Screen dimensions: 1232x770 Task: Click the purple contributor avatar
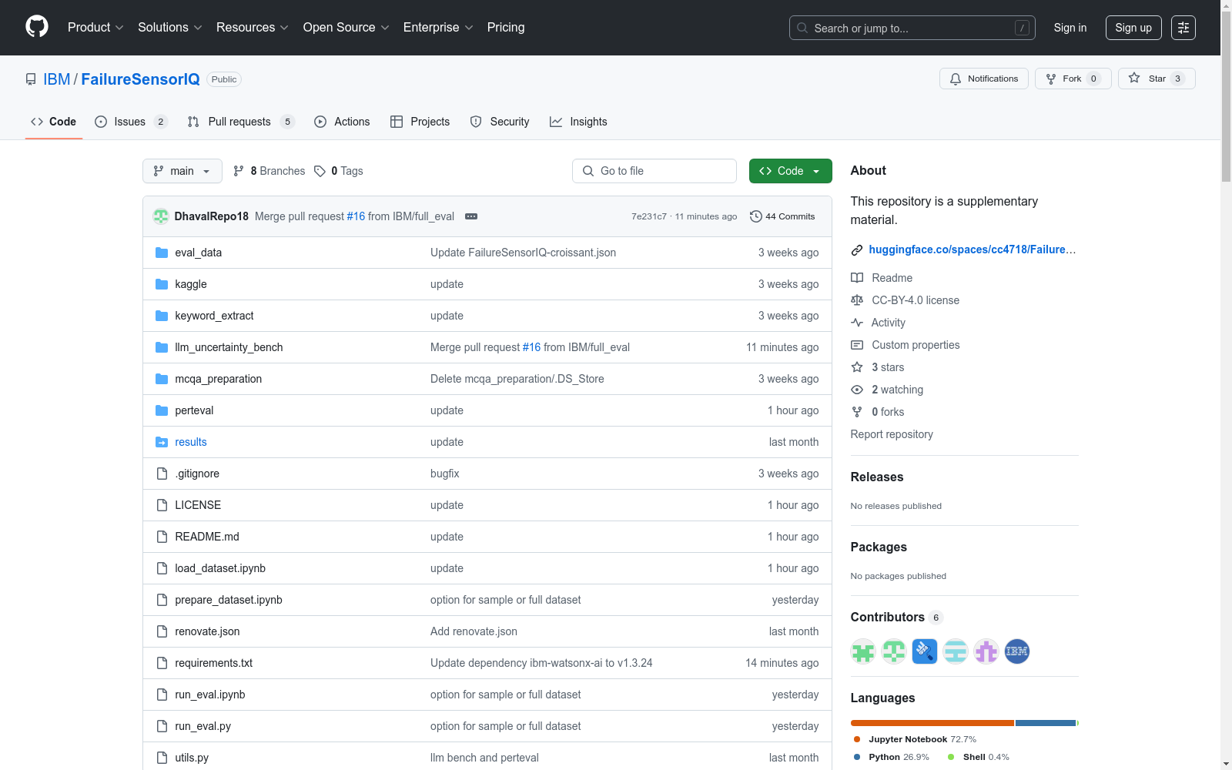[986, 651]
